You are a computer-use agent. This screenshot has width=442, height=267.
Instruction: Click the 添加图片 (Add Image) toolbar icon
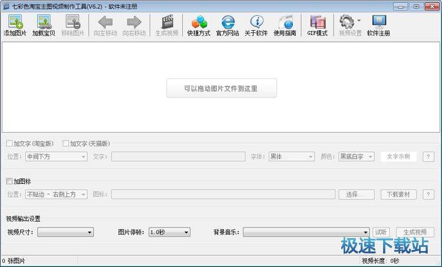(15, 25)
